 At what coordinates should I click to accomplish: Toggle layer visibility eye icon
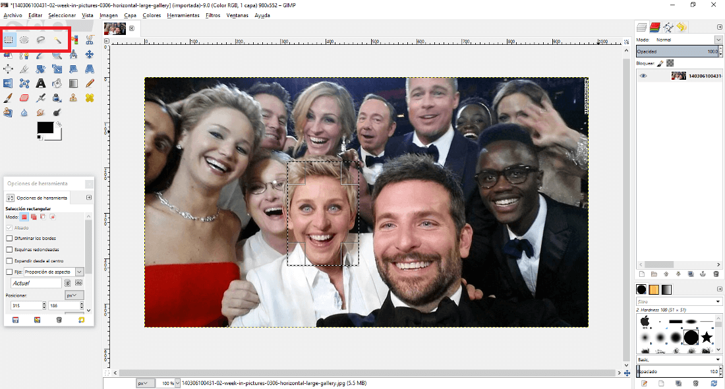click(x=643, y=76)
